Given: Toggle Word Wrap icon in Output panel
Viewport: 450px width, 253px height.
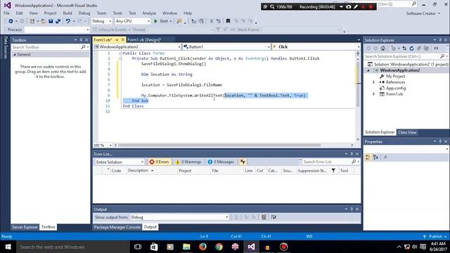Looking at the screenshot, I should pos(274,217).
